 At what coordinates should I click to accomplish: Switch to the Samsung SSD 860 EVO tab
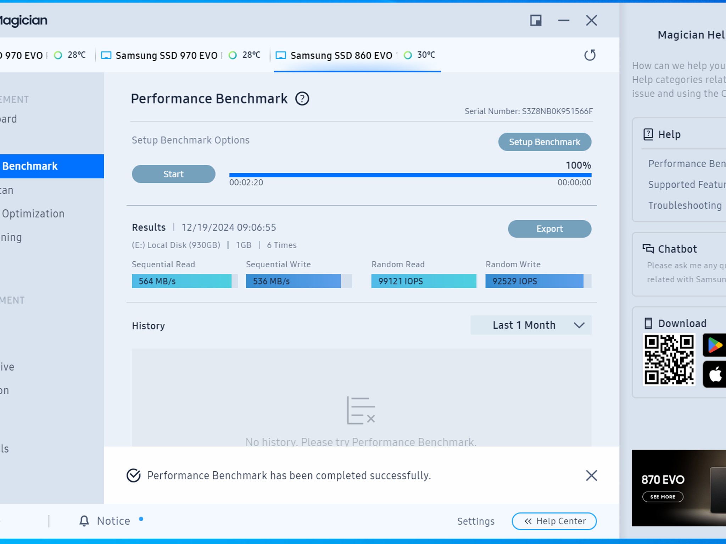coord(357,55)
